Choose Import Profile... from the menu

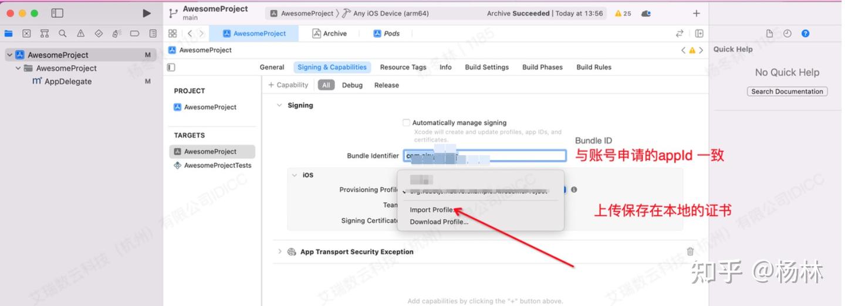[431, 210]
